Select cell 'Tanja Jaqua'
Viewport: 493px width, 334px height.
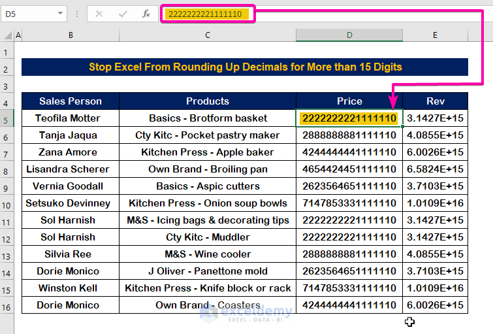point(71,135)
